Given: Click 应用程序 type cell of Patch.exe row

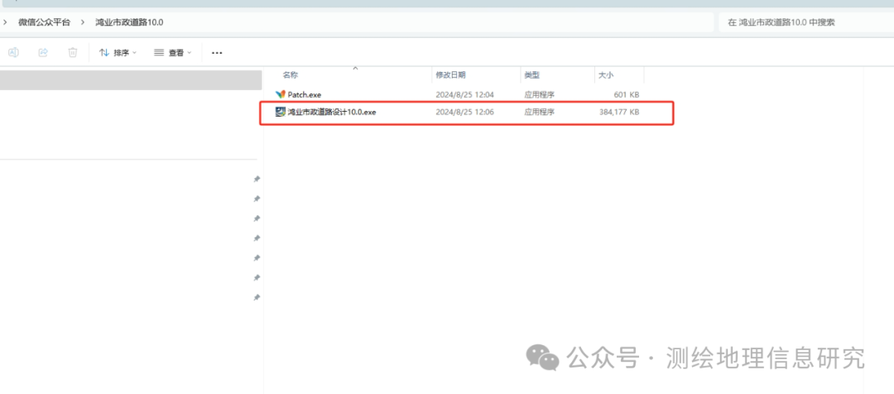Looking at the screenshot, I should (540, 94).
